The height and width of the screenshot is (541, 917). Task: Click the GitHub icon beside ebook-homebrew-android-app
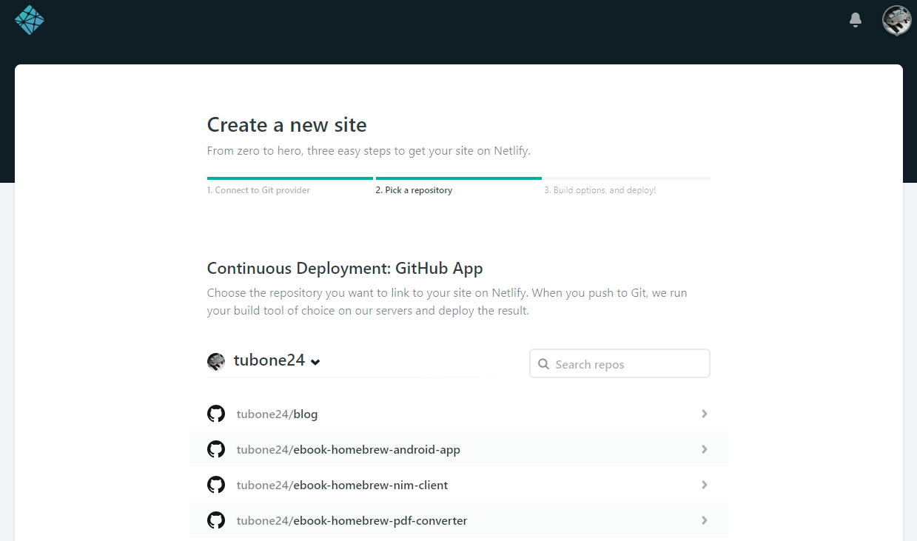pyautogui.click(x=216, y=449)
